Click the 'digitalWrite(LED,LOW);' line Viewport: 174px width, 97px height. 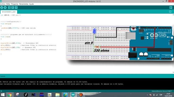tap(18, 47)
